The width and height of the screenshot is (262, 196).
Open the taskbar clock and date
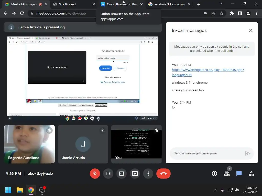pyautogui.click(x=250, y=190)
